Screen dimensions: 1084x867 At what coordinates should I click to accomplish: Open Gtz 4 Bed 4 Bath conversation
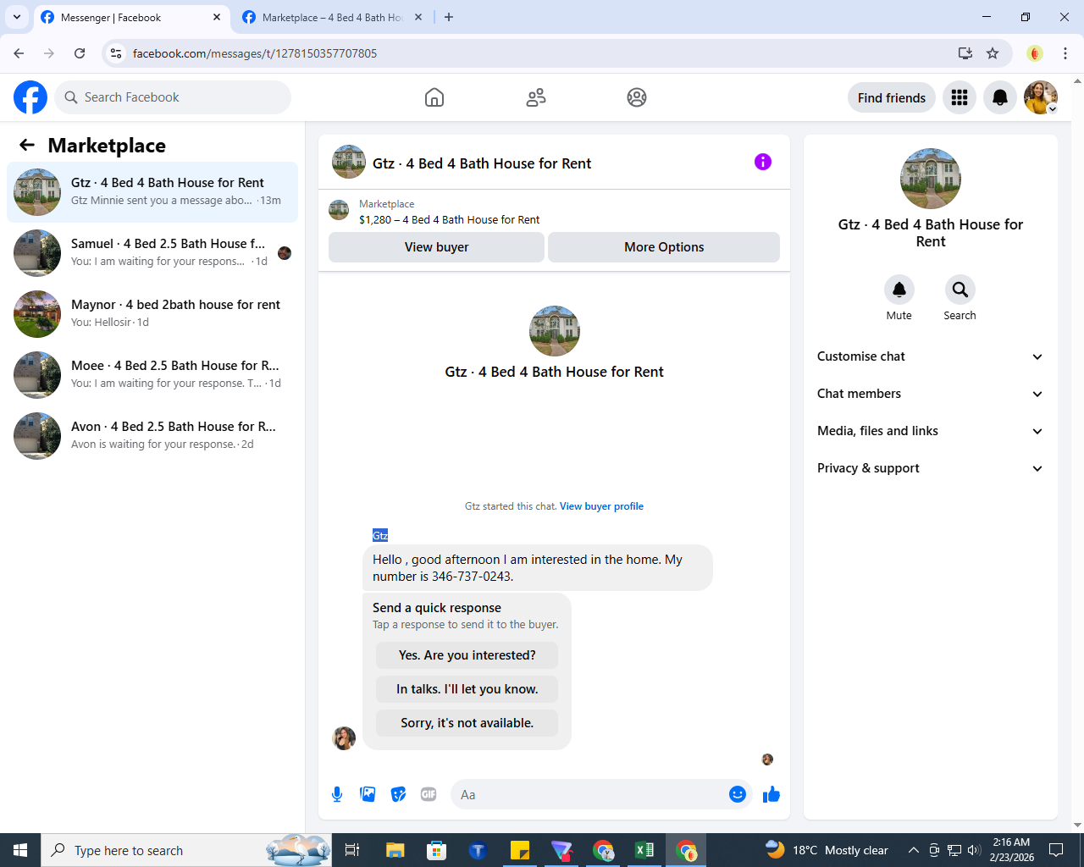(152, 192)
